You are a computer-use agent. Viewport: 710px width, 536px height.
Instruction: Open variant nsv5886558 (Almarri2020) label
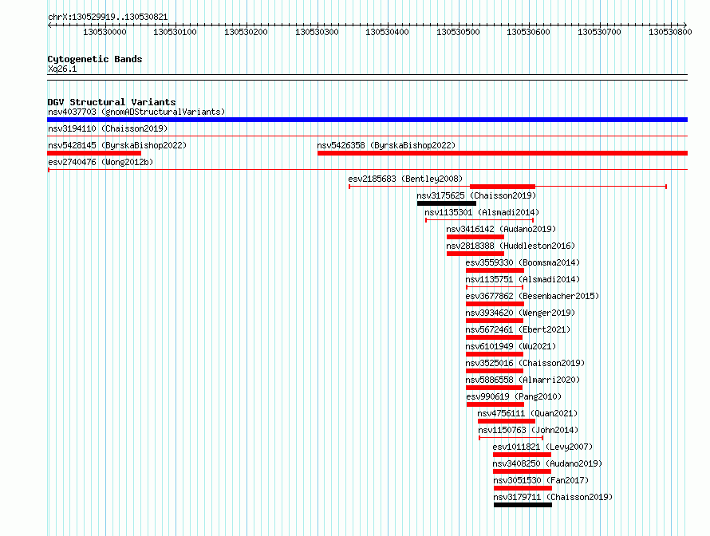pos(523,380)
